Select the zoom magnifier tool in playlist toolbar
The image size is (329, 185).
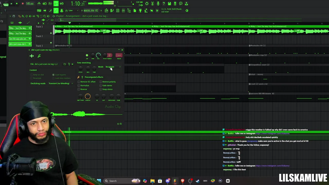[x=44, y=16]
